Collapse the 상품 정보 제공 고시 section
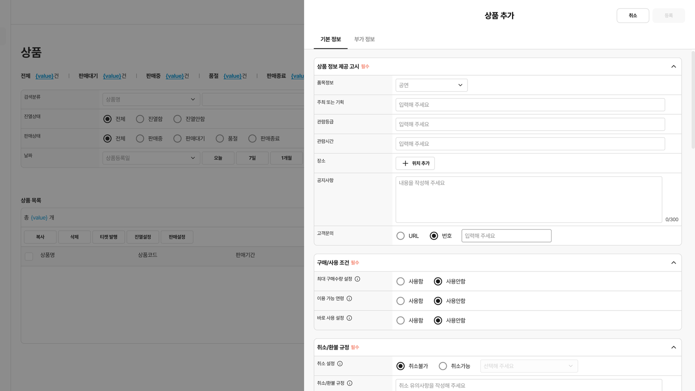 [674, 66]
